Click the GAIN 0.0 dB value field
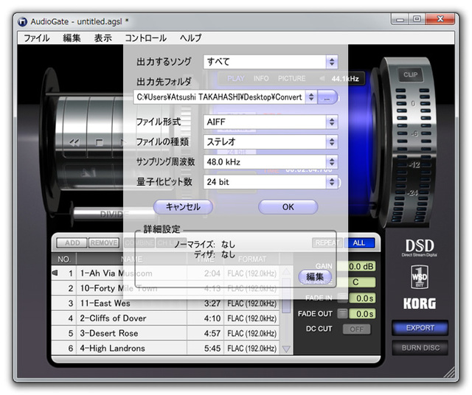 pyautogui.click(x=361, y=266)
